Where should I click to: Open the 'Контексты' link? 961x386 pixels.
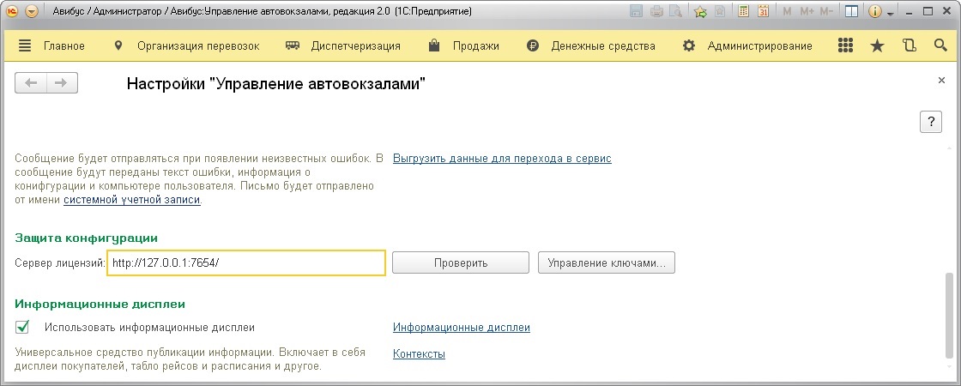(x=419, y=353)
